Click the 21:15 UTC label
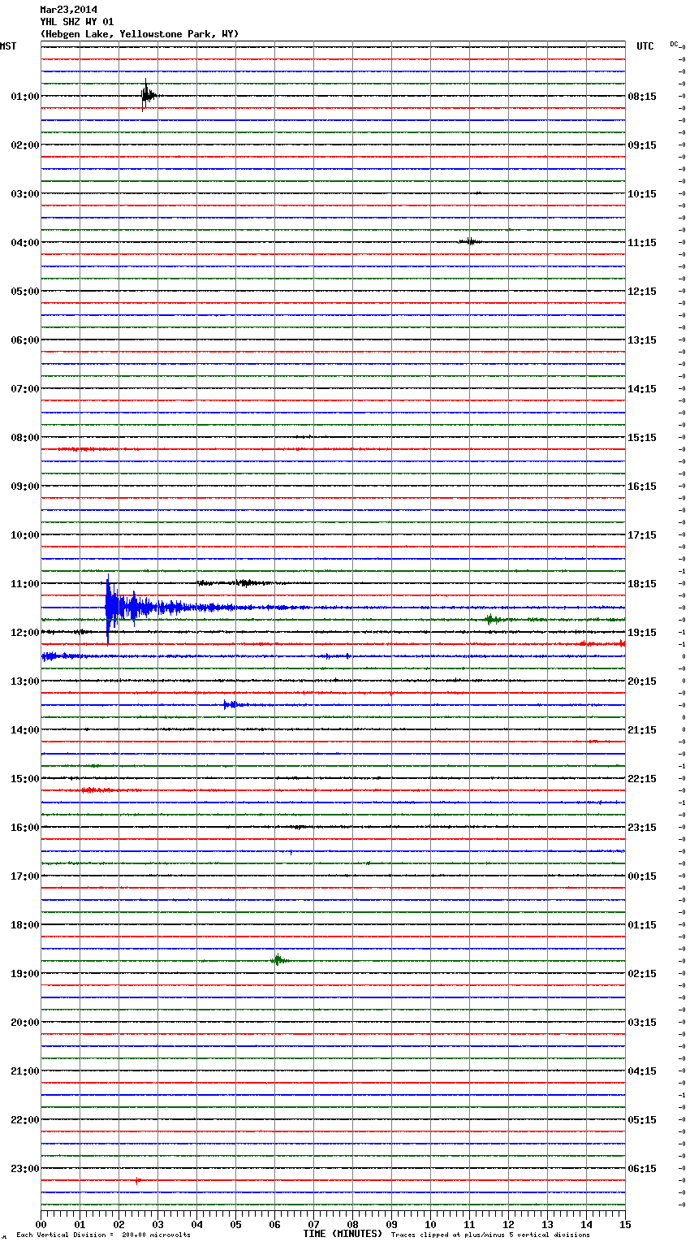This screenshot has height=1246, width=690. (642, 730)
